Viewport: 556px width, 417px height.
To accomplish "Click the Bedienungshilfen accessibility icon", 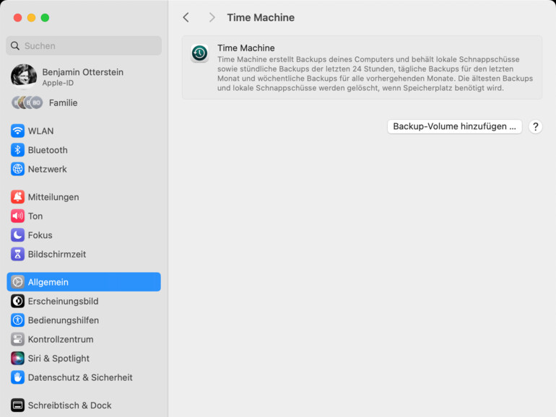I will [17, 320].
